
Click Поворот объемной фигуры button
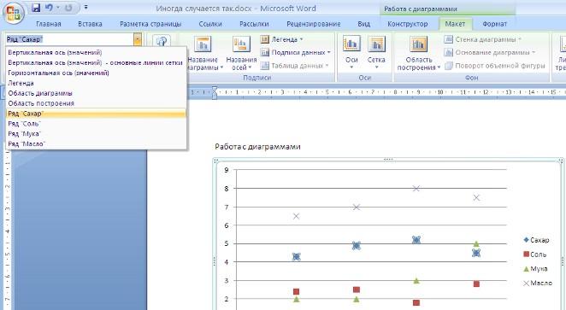[x=495, y=66]
